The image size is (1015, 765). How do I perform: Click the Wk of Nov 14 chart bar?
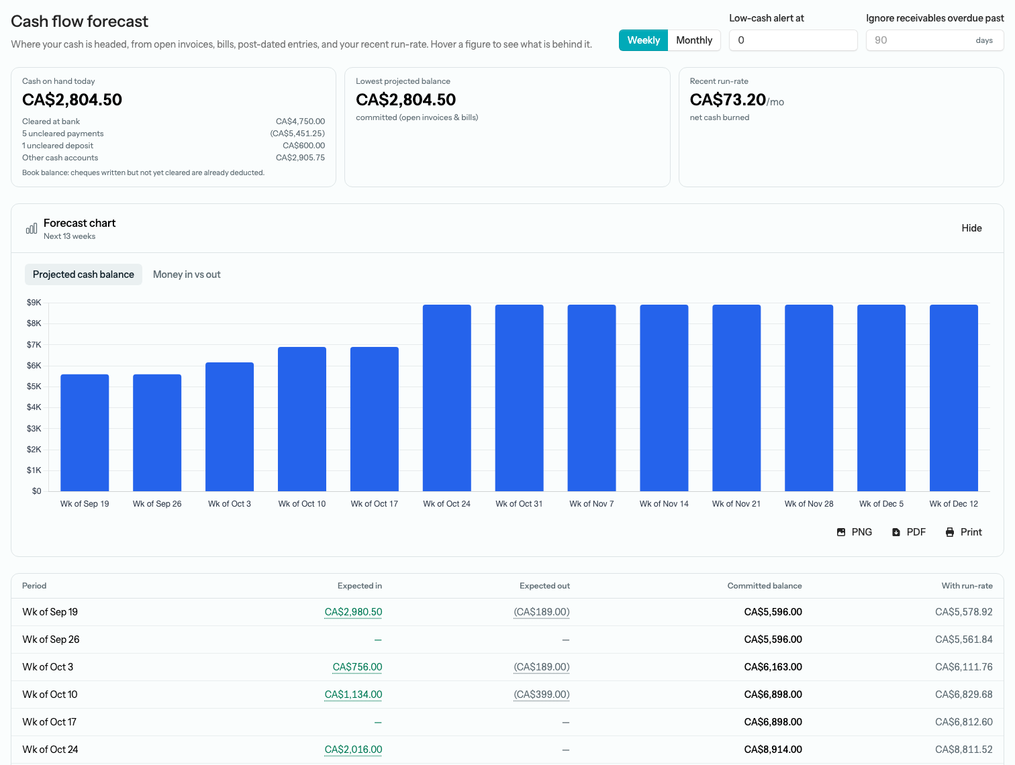pyautogui.click(x=664, y=398)
